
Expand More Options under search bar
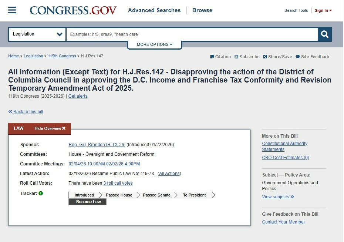pyautogui.click(x=155, y=44)
